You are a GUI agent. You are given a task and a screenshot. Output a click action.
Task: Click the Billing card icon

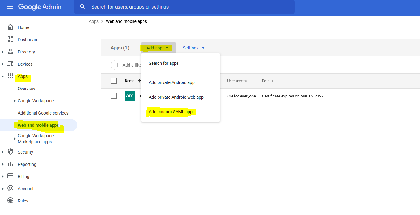tap(10, 176)
